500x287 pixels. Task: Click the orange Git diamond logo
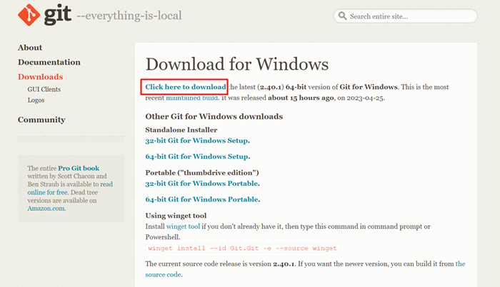coord(29,15)
